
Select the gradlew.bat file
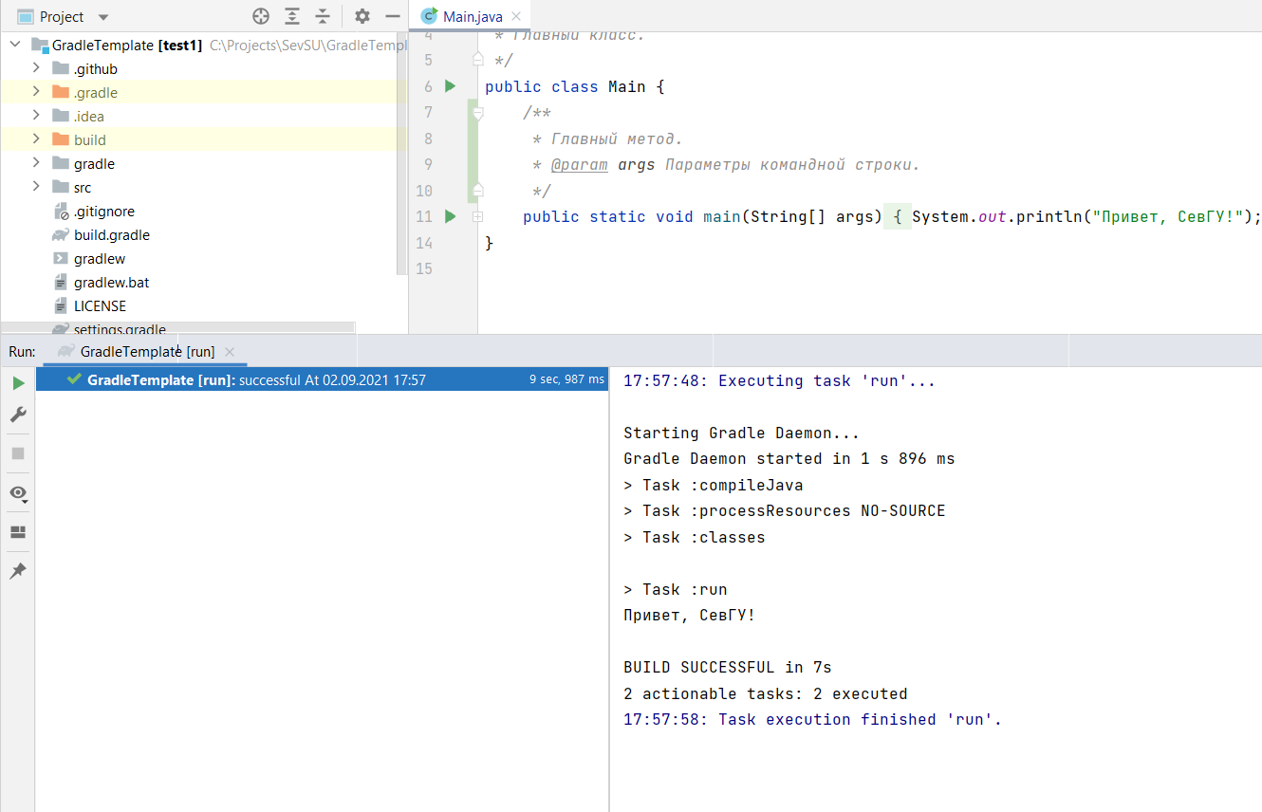(111, 283)
